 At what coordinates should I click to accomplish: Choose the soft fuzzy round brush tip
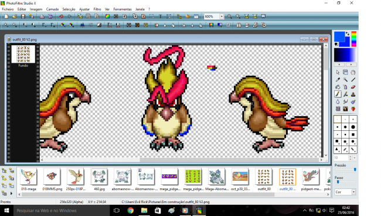[x=345, y=142]
